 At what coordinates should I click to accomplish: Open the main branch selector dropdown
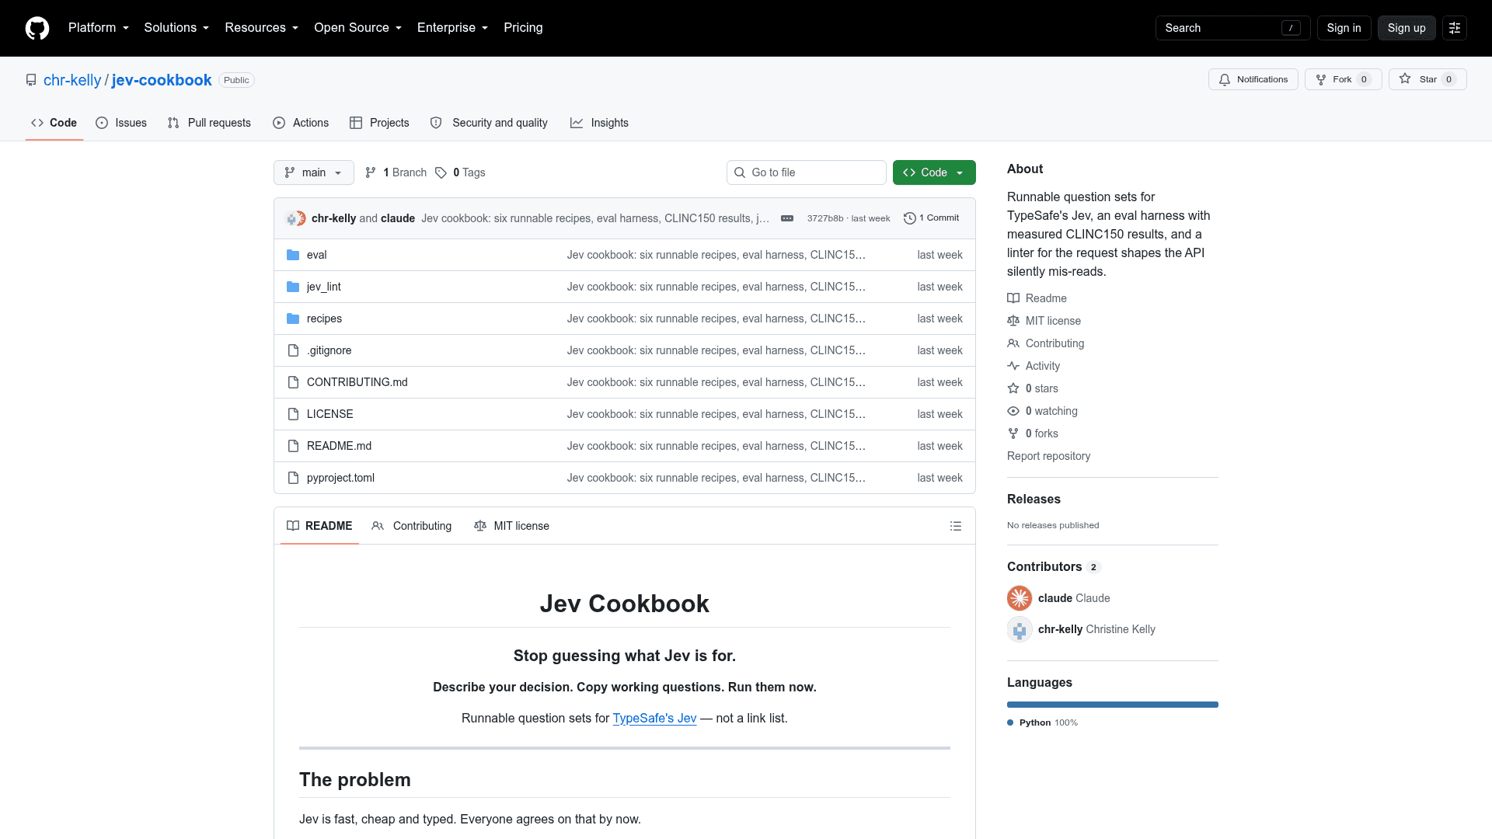click(x=314, y=172)
